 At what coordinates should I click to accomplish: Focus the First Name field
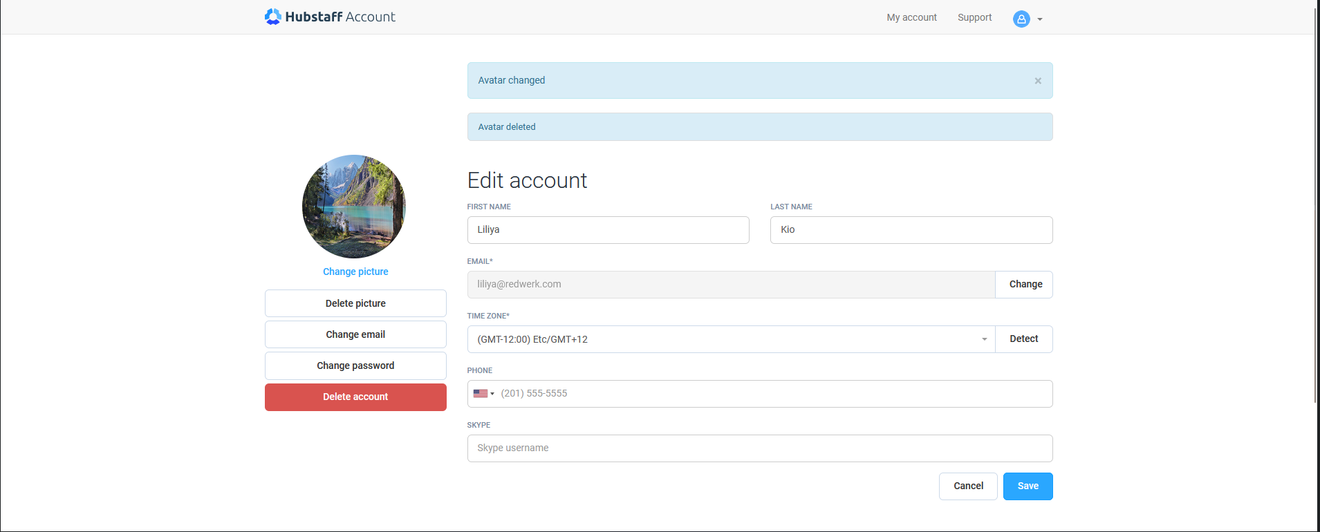pyautogui.click(x=608, y=230)
